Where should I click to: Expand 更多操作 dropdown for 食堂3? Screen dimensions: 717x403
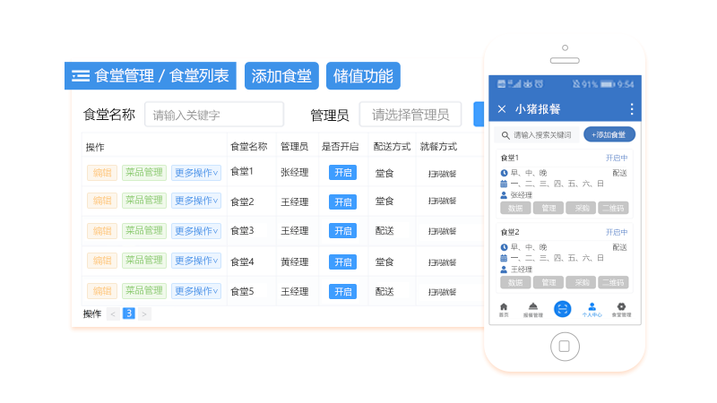[x=196, y=231]
